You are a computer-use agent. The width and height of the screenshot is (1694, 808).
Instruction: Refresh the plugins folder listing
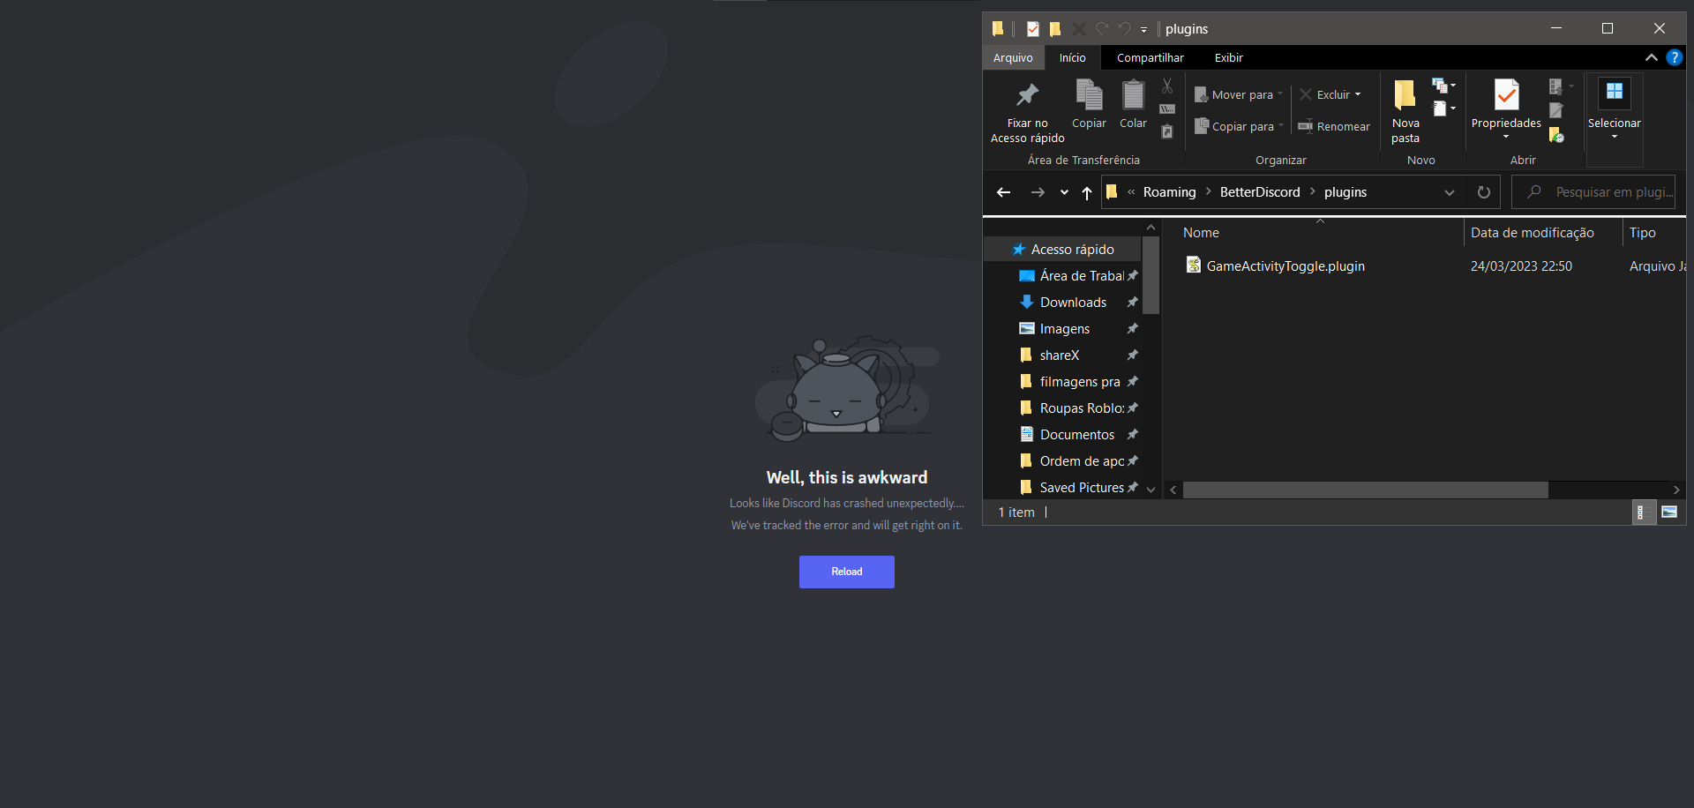[x=1484, y=192]
